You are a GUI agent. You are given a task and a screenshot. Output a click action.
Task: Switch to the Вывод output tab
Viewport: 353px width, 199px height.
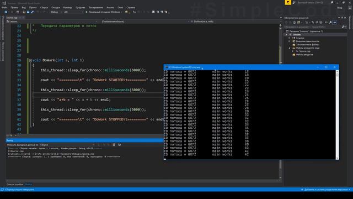click(28, 184)
